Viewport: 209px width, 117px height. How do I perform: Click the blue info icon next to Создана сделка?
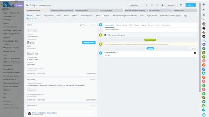coord(101,53)
